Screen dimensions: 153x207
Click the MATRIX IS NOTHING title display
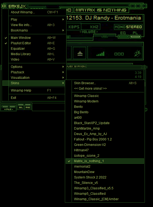[x=101, y=10]
